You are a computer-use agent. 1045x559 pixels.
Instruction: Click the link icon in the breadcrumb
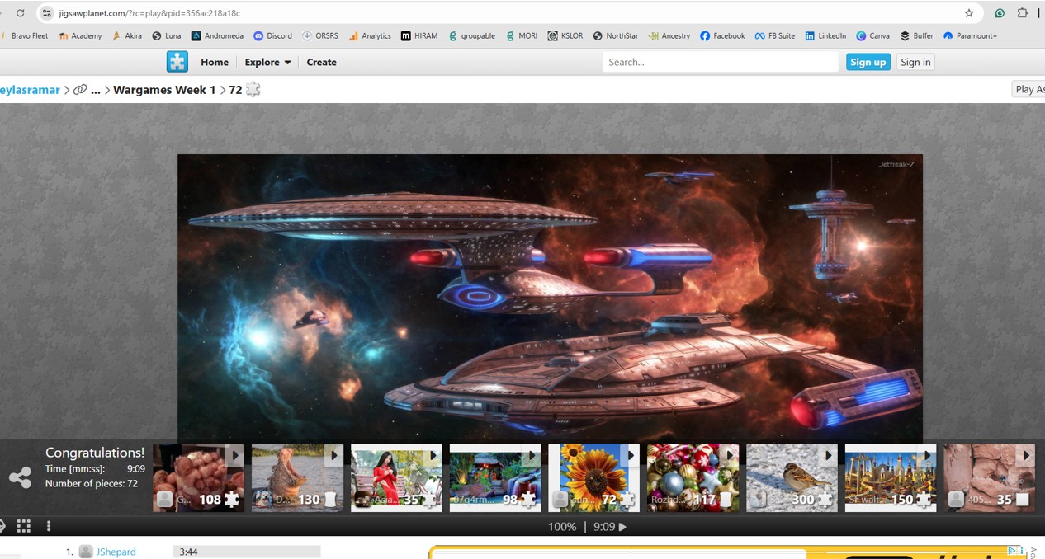point(80,90)
